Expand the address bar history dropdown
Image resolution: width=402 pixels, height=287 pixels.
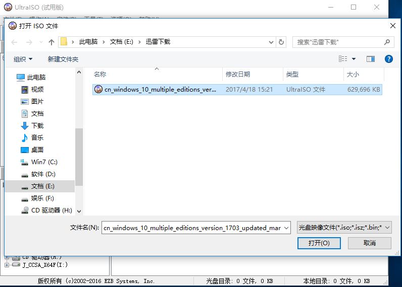(271, 42)
